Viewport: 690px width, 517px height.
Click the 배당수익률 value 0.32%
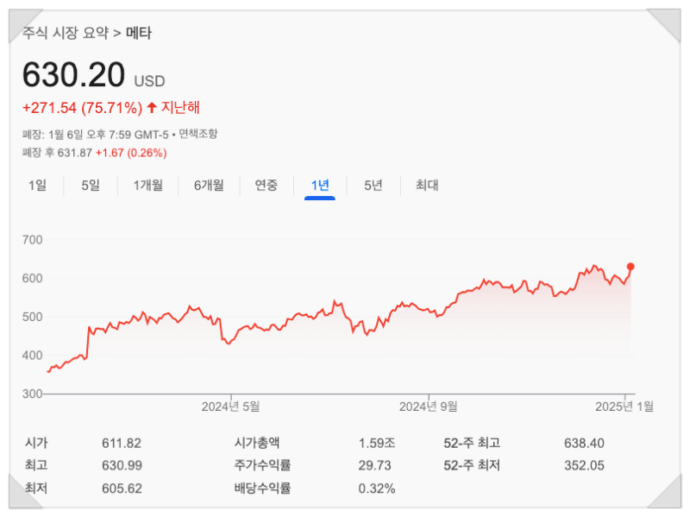pyautogui.click(x=377, y=489)
